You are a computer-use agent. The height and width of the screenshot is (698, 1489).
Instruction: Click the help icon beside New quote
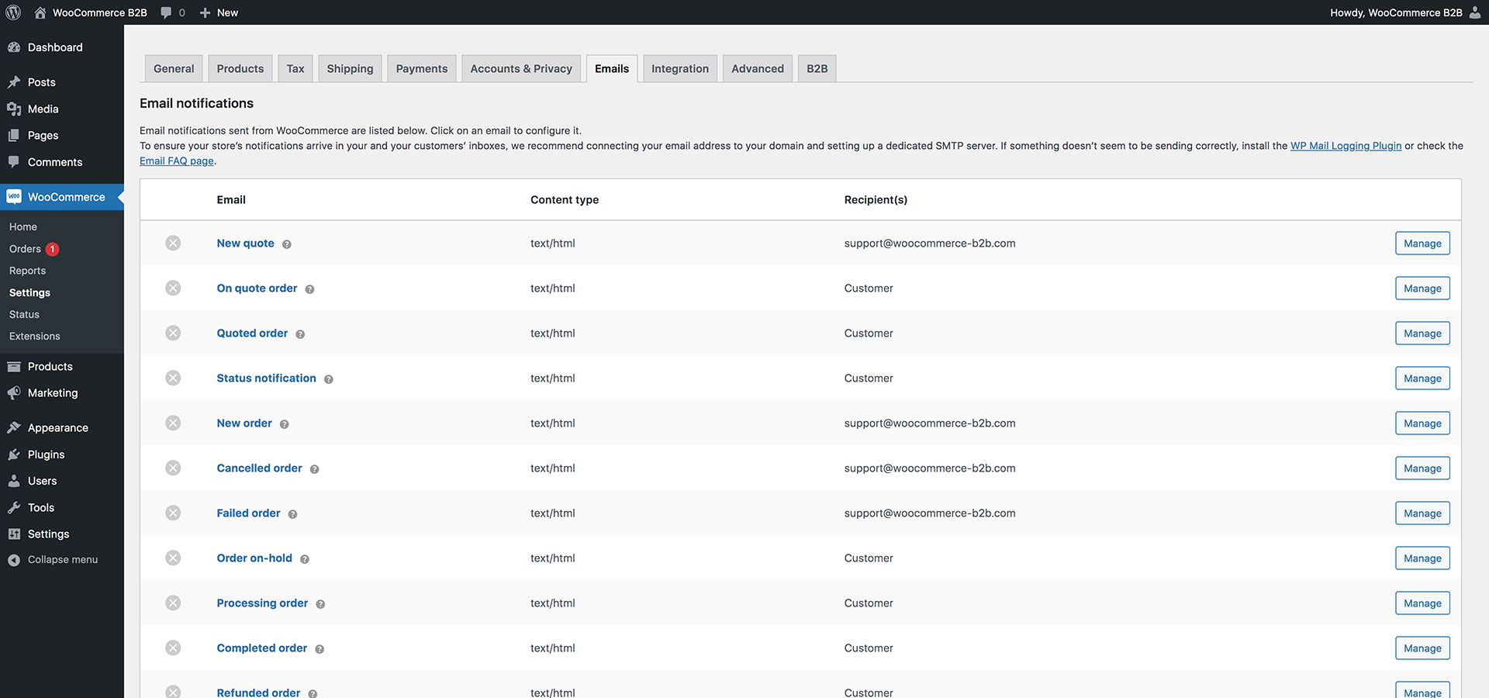287,244
